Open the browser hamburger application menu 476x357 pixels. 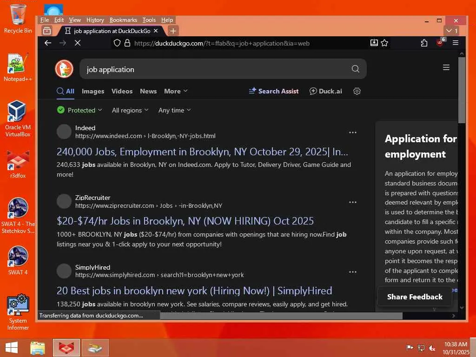pyautogui.click(x=456, y=43)
